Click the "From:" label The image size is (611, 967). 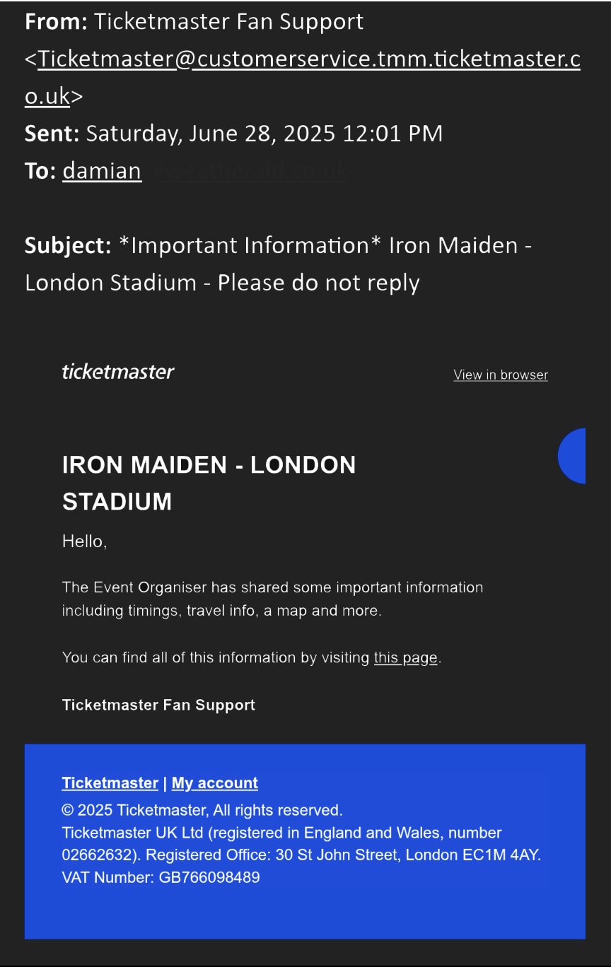coord(56,22)
